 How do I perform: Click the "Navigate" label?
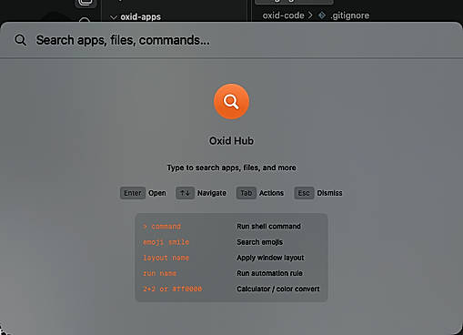(x=212, y=193)
